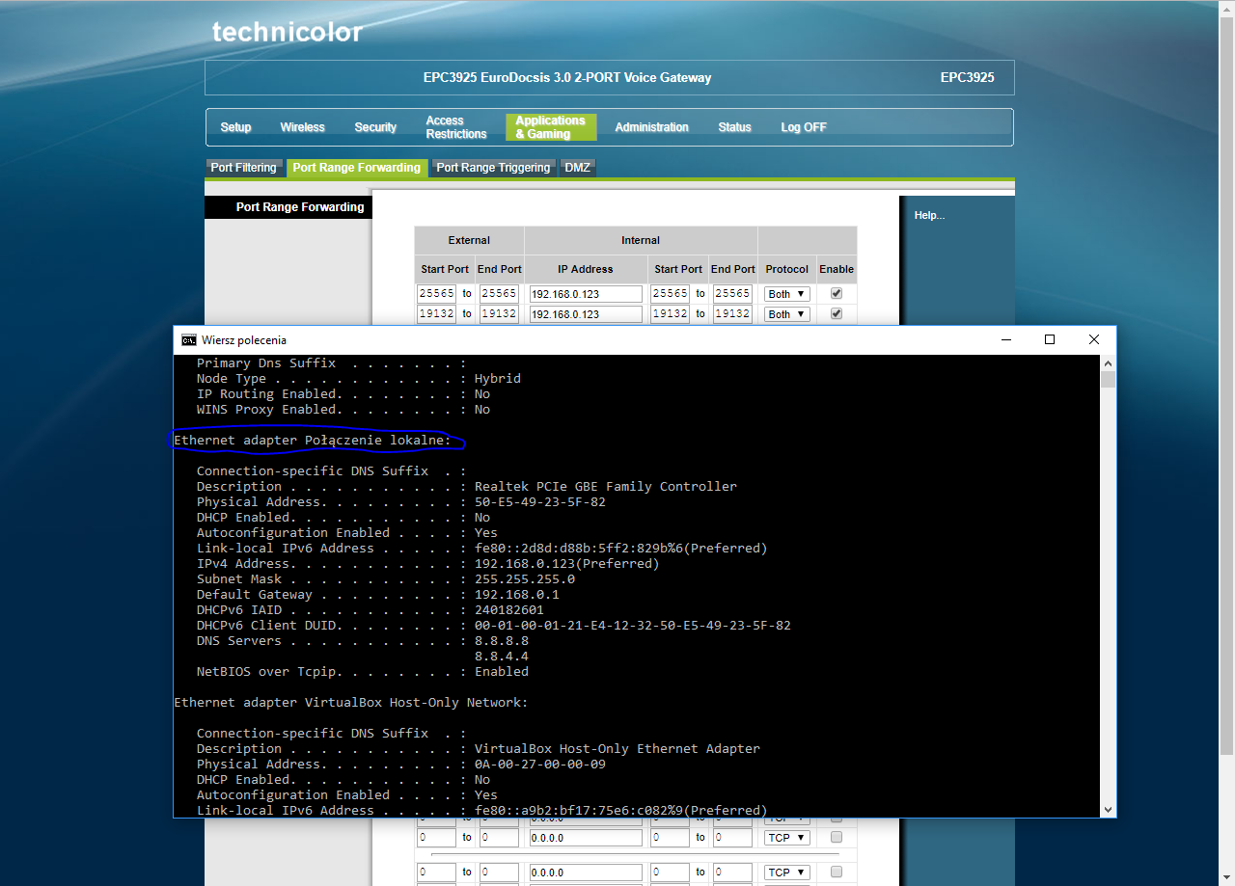The width and height of the screenshot is (1235, 886).
Task: Click the external start port field containing 25565
Action: 436,293
